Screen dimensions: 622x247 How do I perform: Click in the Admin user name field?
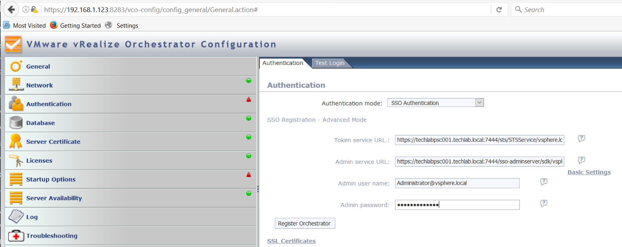point(457,183)
